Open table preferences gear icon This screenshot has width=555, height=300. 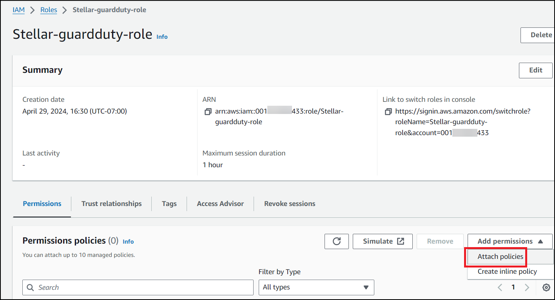point(546,287)
